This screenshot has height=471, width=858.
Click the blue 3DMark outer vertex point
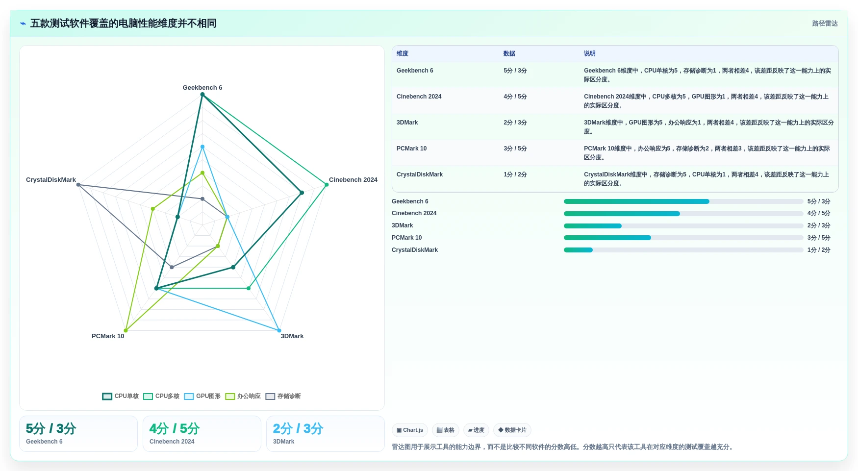coord(279,331)
